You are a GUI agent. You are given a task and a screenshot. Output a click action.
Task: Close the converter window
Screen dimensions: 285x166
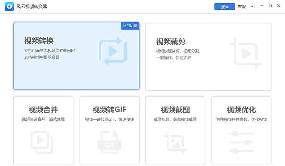coord(278,6)
